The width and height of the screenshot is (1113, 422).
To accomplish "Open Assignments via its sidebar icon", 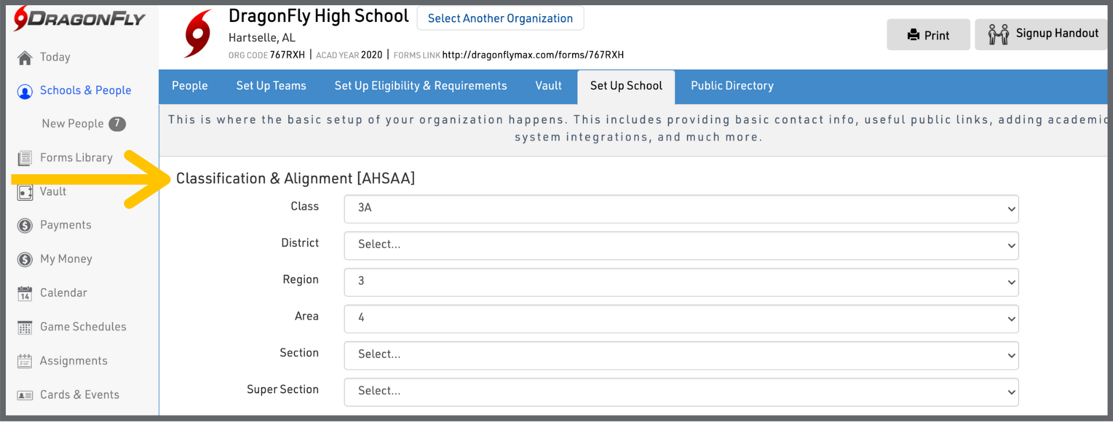I will click(x=25, y=361).
